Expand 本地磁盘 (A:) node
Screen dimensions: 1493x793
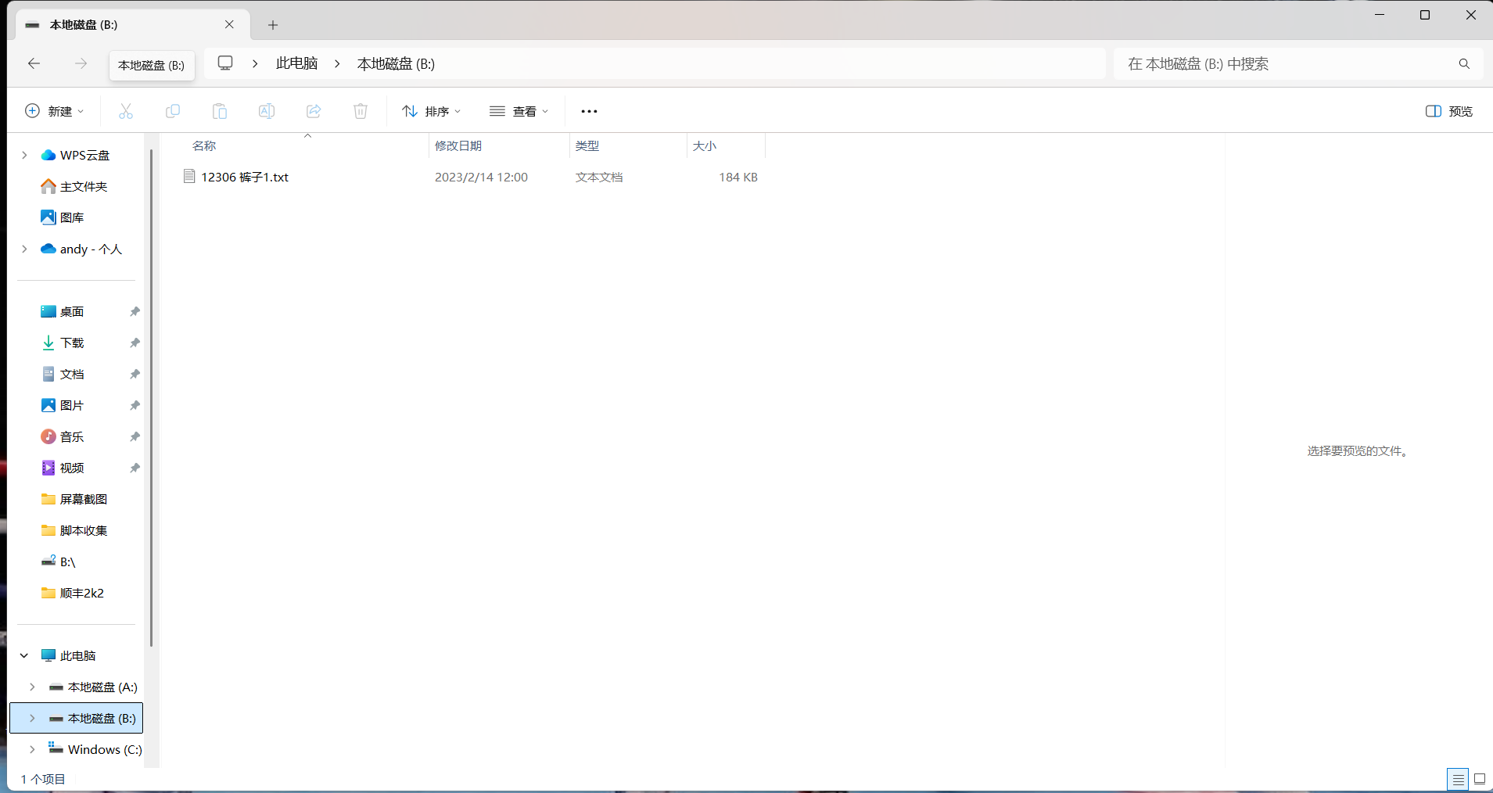[32, 687]
